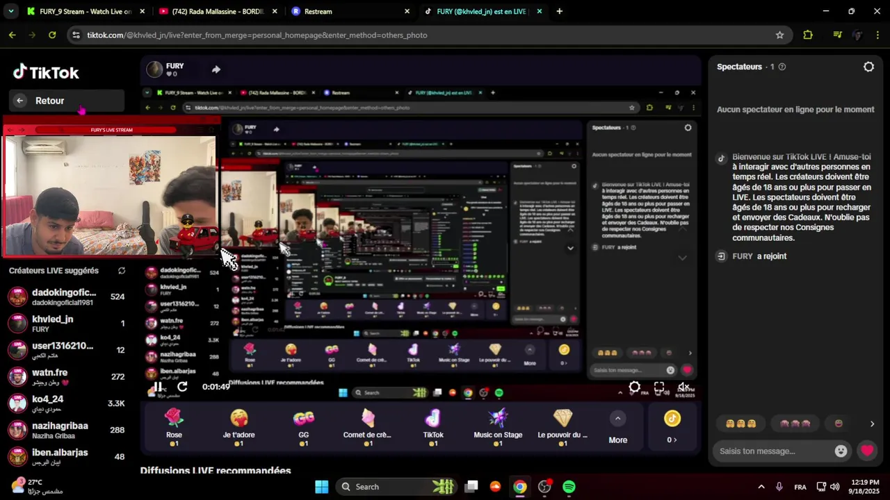Send the GG gift

303,426
